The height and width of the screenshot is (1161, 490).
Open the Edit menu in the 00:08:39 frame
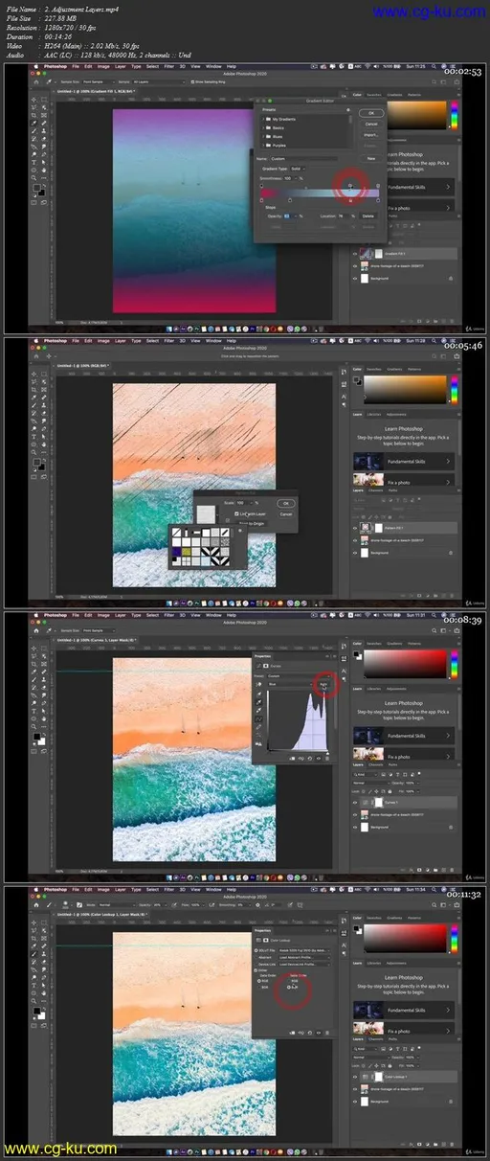coord(88,614)
